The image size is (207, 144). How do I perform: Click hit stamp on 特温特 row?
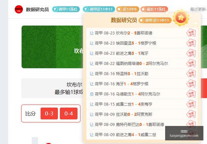click(191, 74)
